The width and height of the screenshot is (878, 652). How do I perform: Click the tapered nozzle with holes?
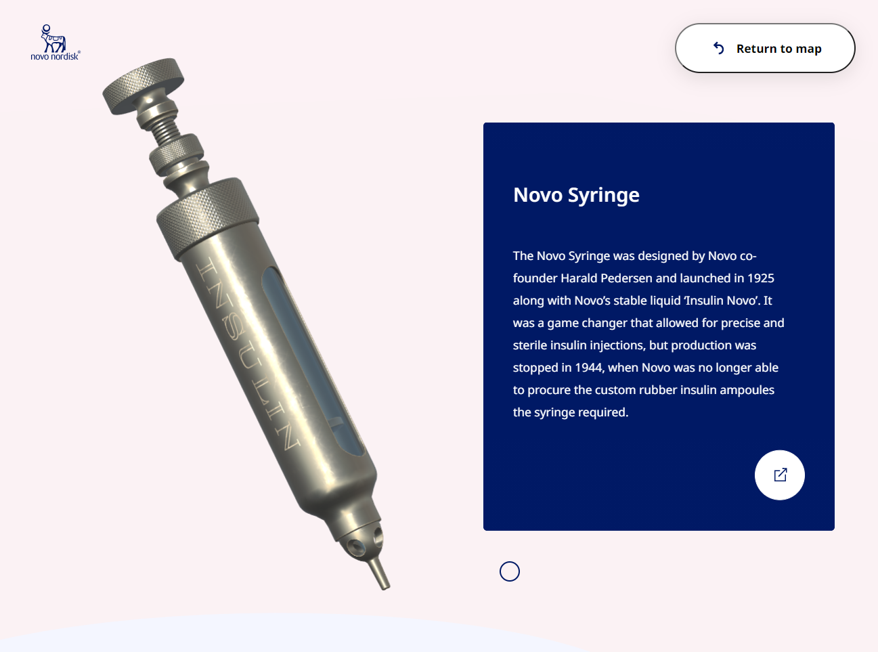click(356, 532)
